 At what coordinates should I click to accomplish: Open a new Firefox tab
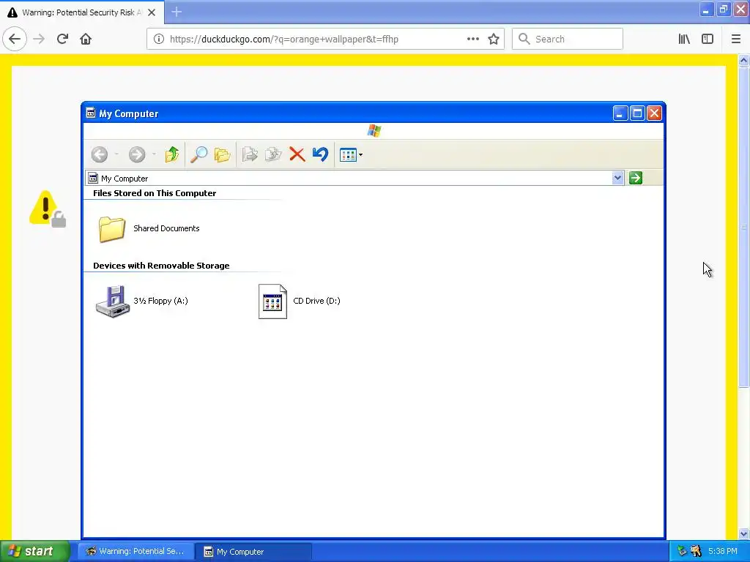tap(177, 12)
